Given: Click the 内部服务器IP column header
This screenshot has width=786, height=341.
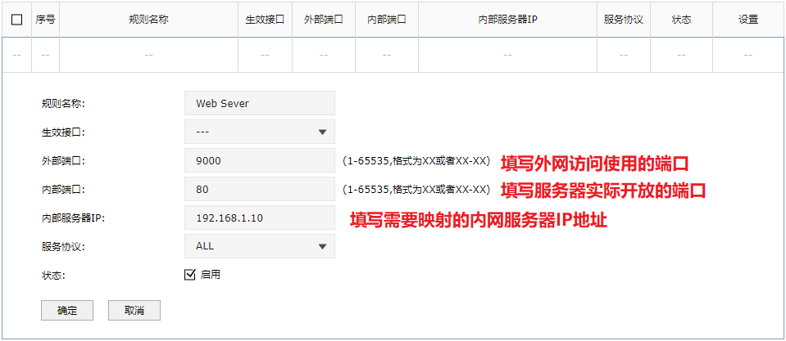Looking at the screenshot, I should pyautogui.click(x=507, y=20).
